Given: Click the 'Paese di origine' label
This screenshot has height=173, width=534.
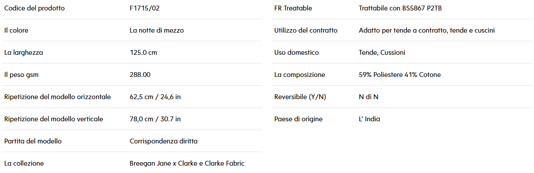Looking at the screenshot, I should tap(298, 119).
